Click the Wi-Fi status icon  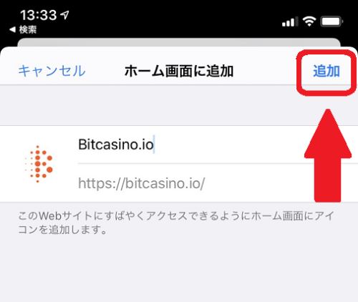(309, 21)
